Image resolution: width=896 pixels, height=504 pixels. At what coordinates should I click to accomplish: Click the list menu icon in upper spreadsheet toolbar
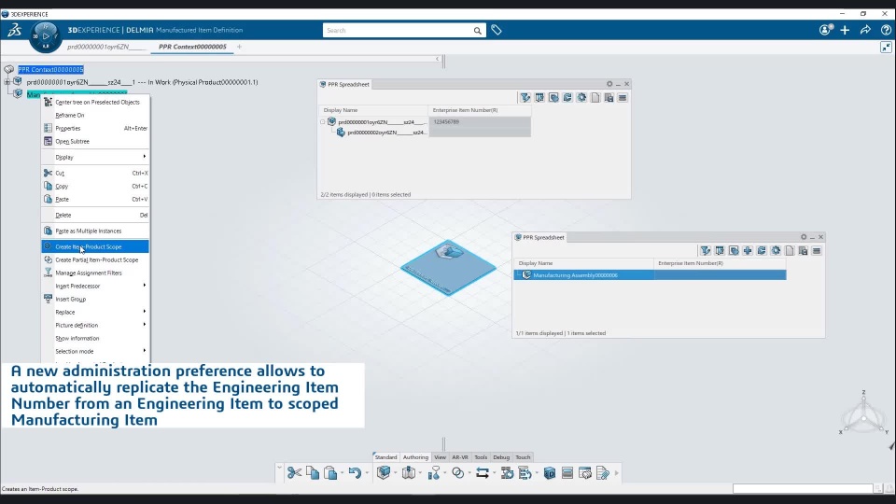(623, 98)
